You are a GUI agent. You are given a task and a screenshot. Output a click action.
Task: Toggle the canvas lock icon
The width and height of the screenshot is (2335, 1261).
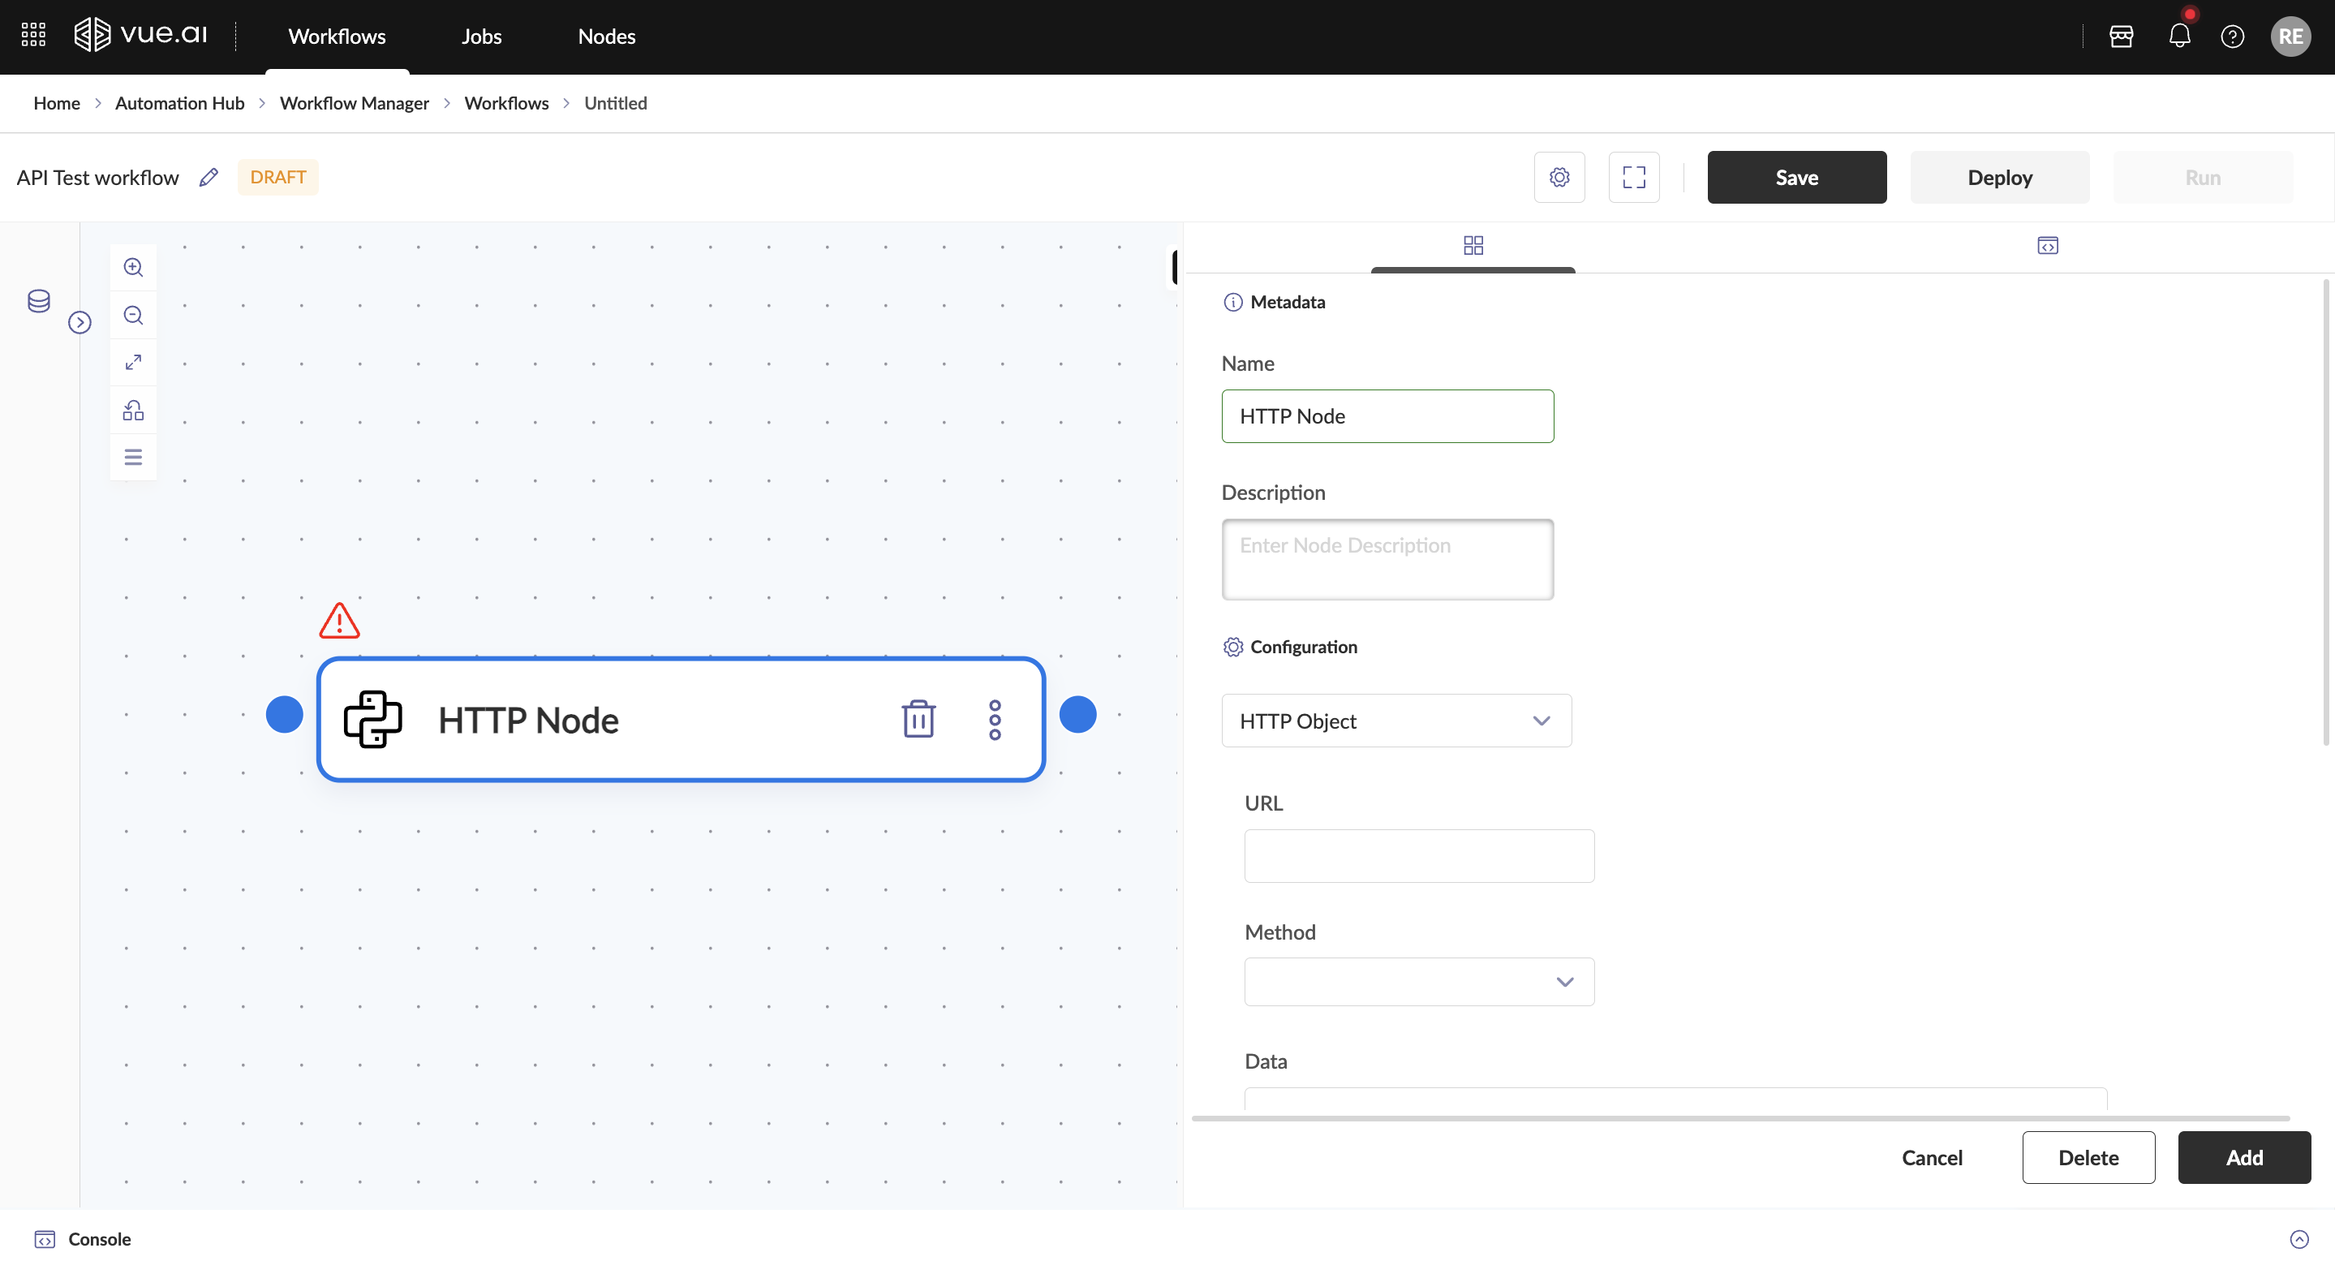(x=133, y=411)
